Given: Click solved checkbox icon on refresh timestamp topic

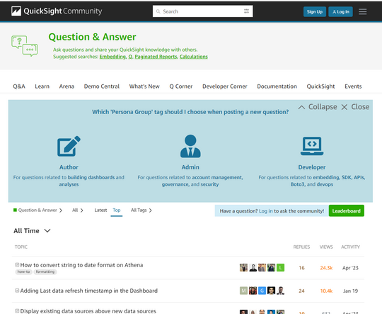Looking at the screenshot, I should pyautogui.click(x=17, y=291).
